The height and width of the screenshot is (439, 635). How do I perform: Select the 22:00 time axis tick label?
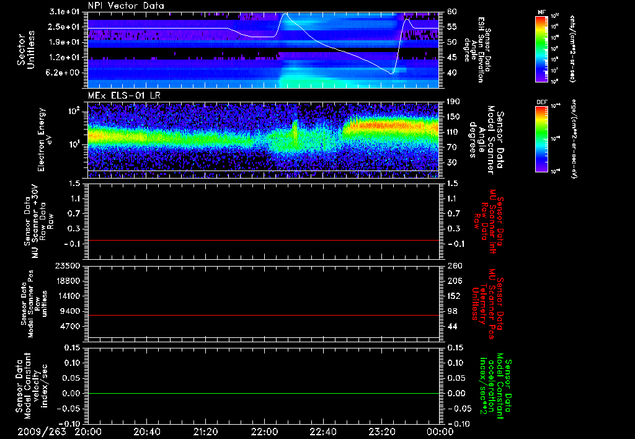point(264,432)
